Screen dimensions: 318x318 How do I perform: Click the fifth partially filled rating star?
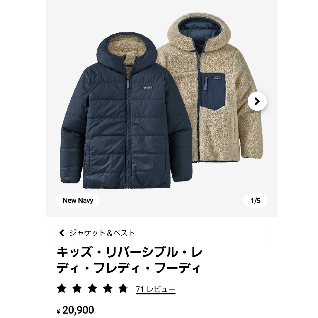(123, 288)
